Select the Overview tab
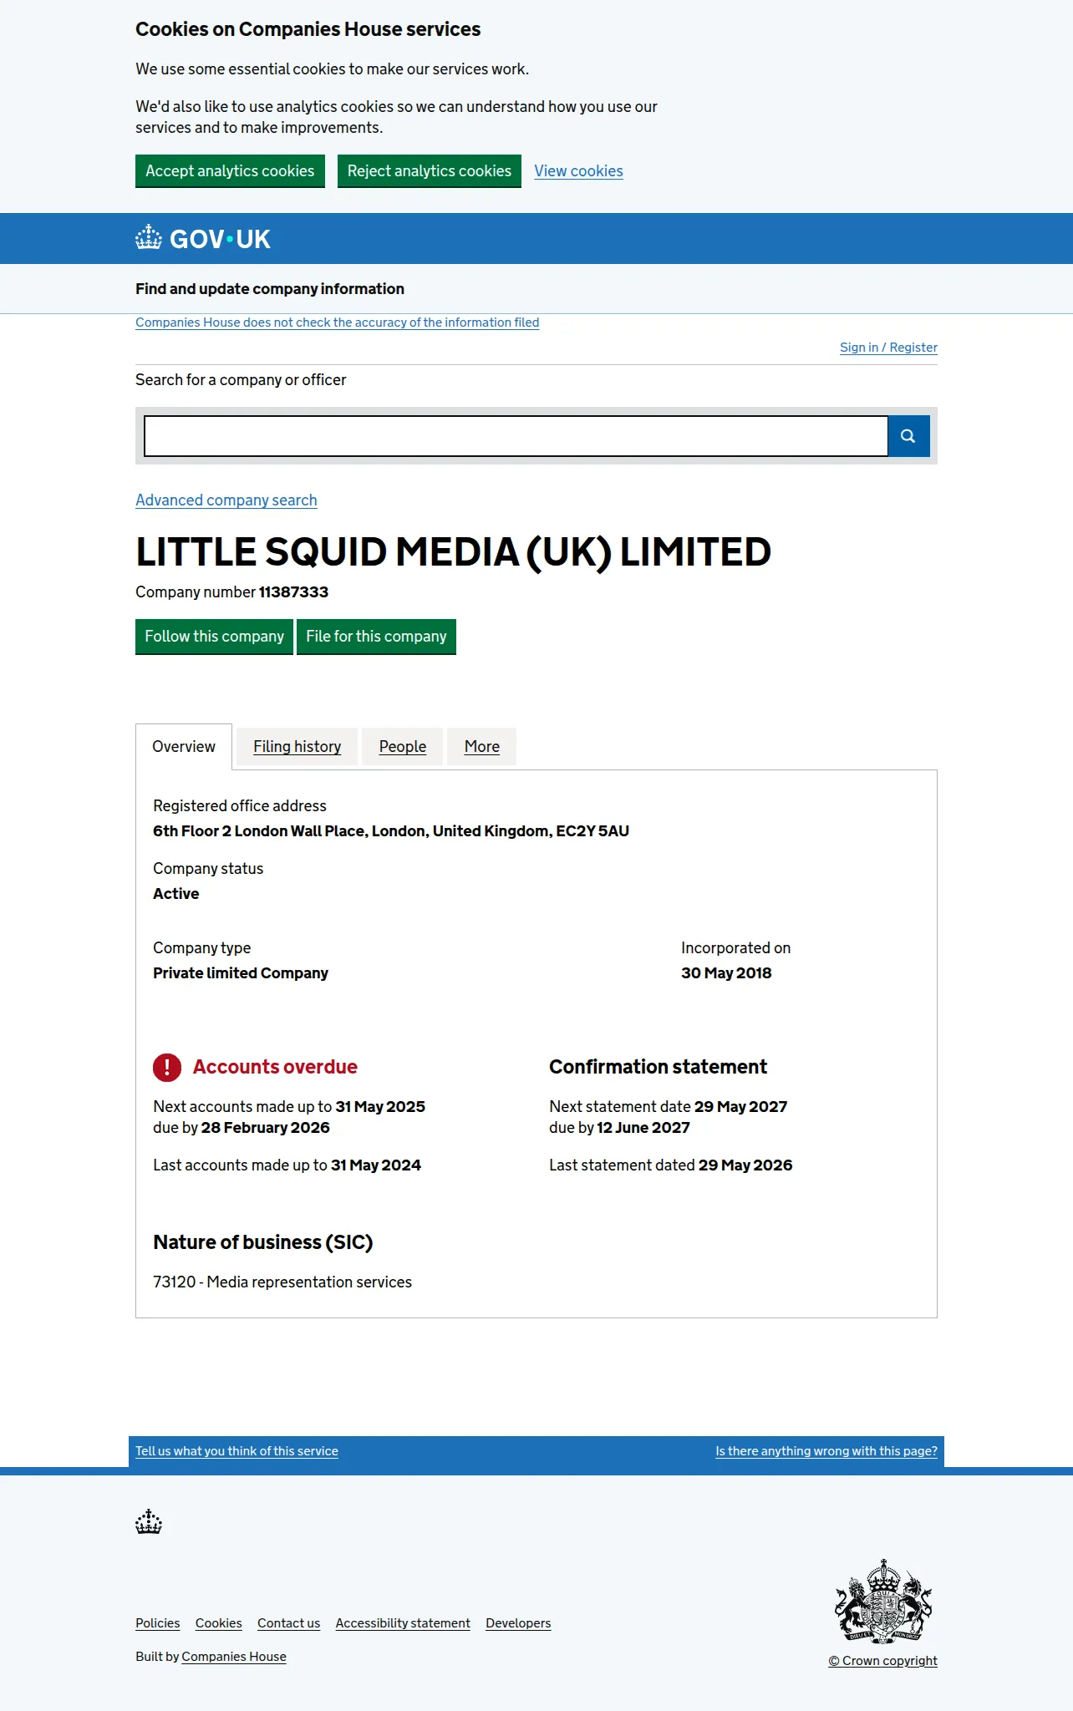This screenshot has height=1711, width=1073. [184, 747]
